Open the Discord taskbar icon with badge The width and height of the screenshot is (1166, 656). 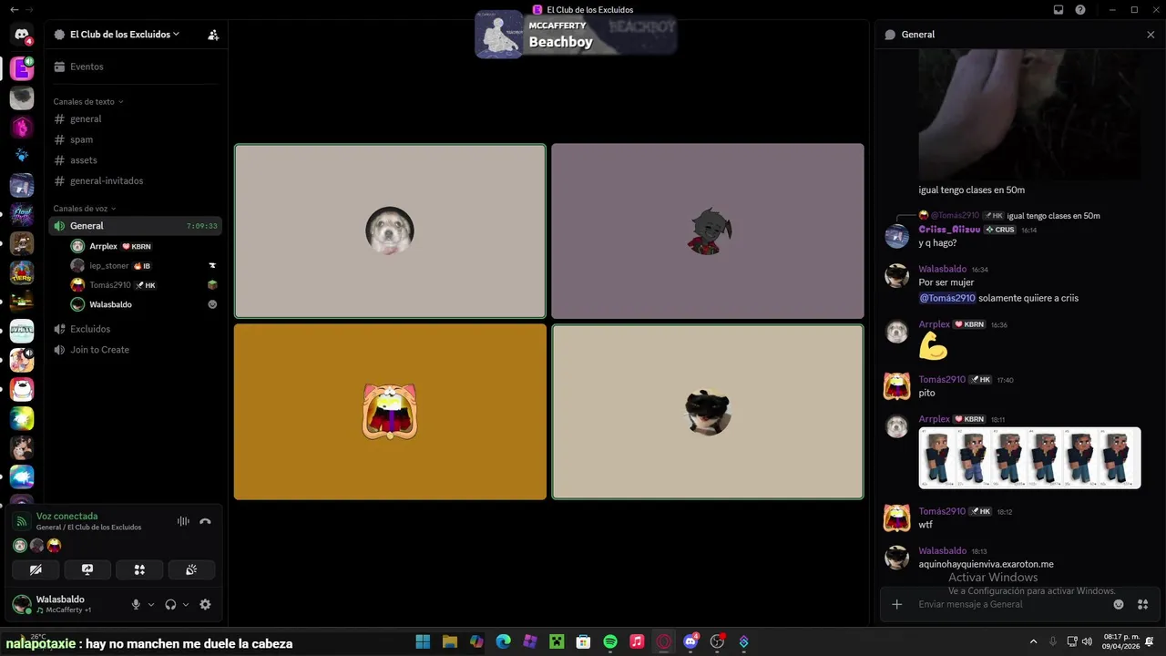tap(690, 641)
